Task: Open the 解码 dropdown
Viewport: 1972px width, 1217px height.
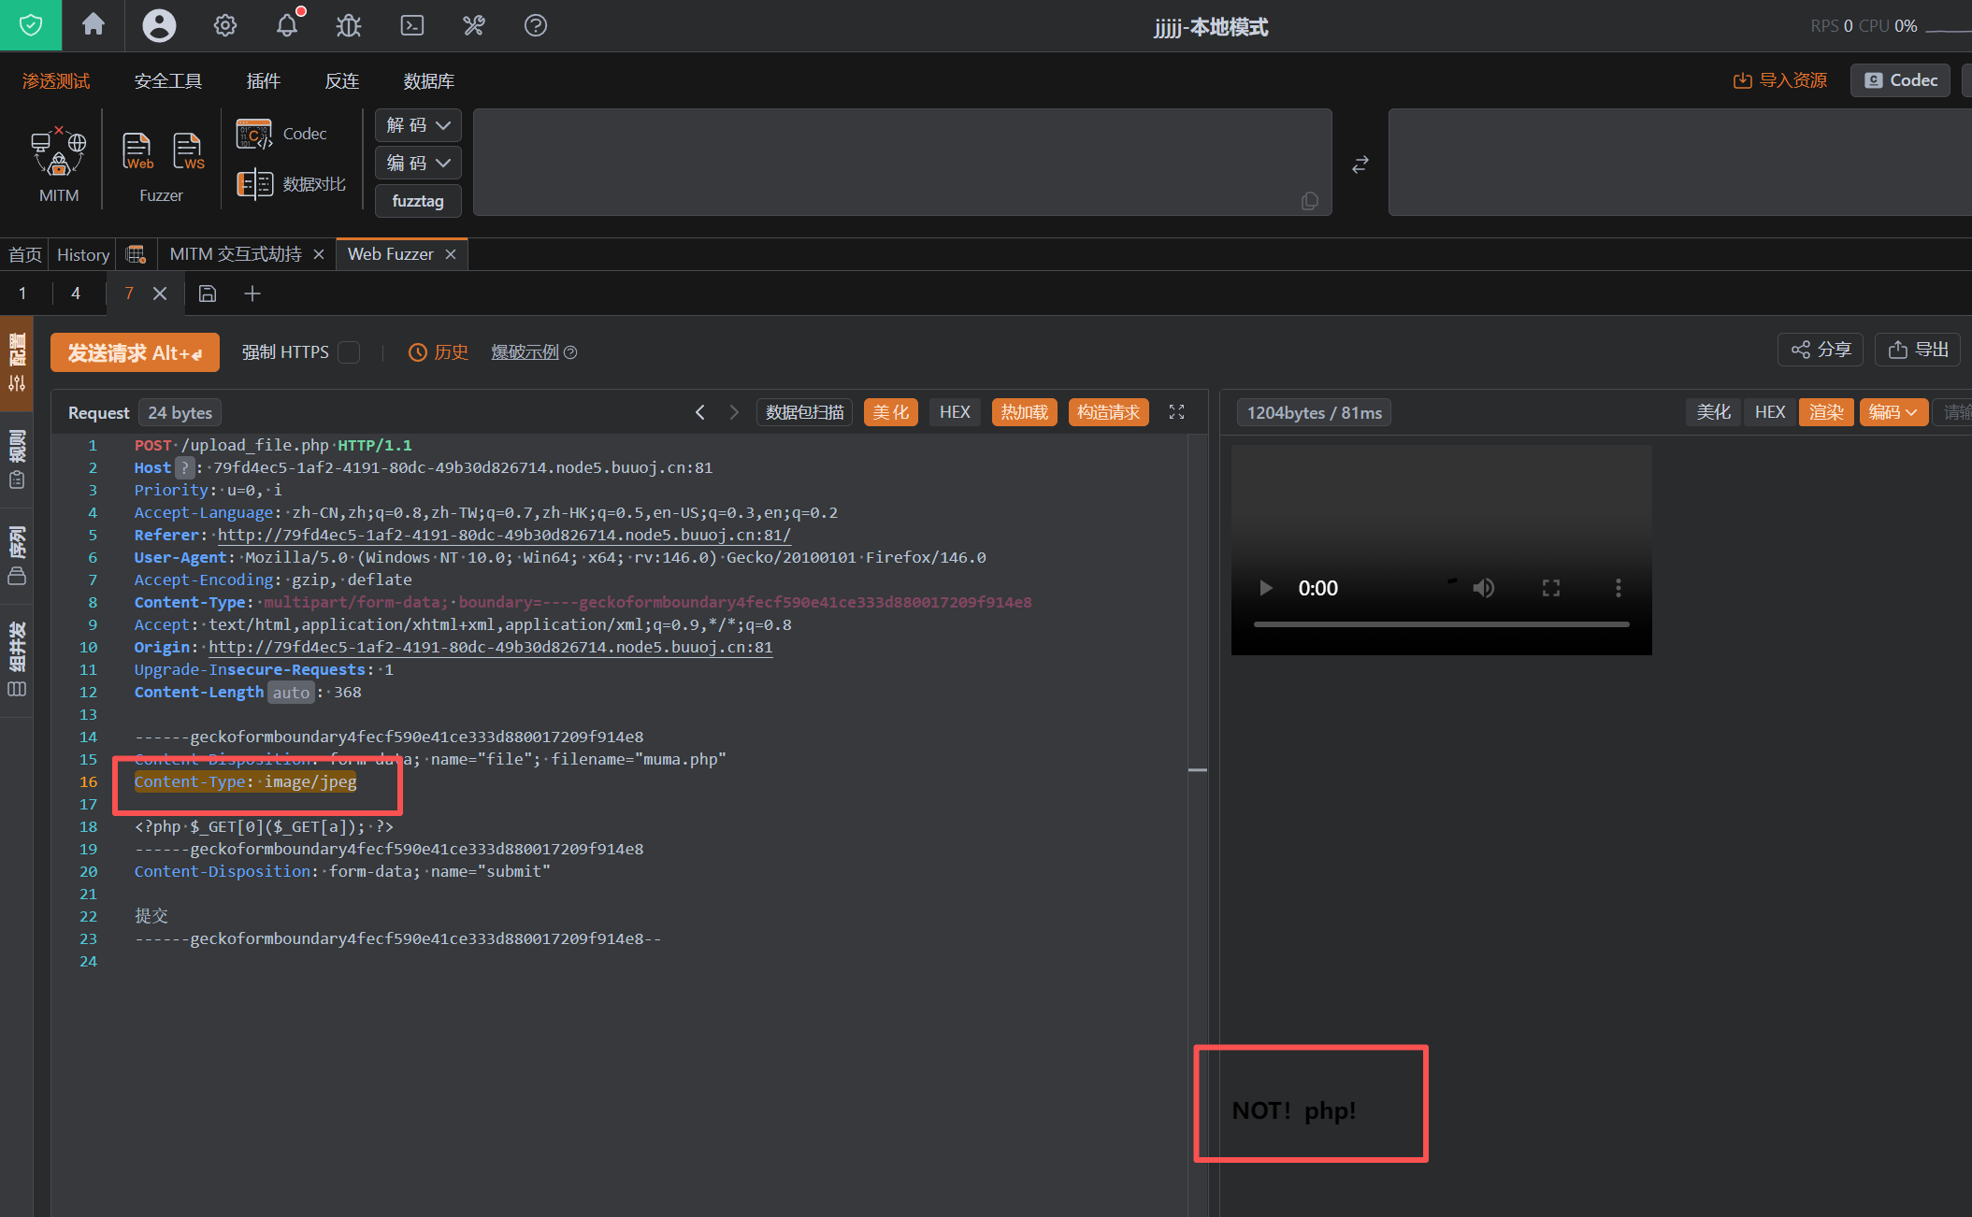Action: point(418,125)
